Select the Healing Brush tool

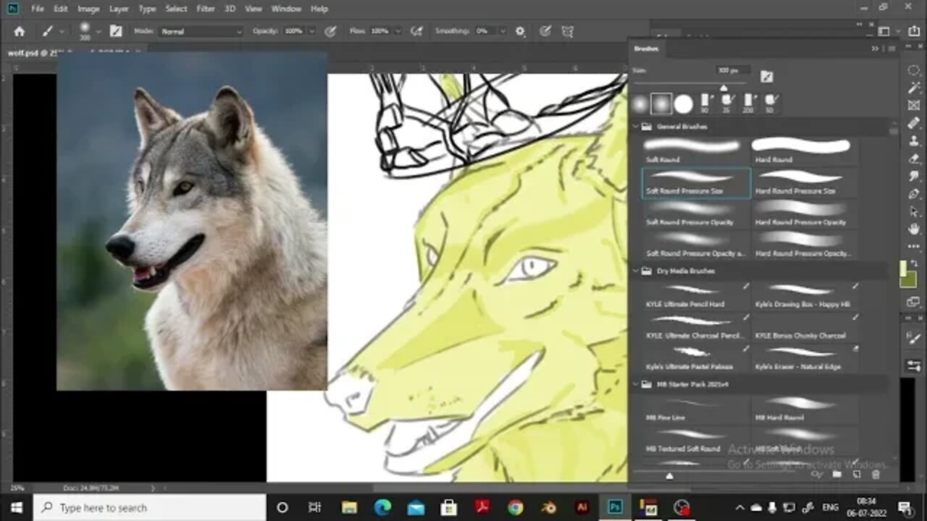tap(913, 123)
